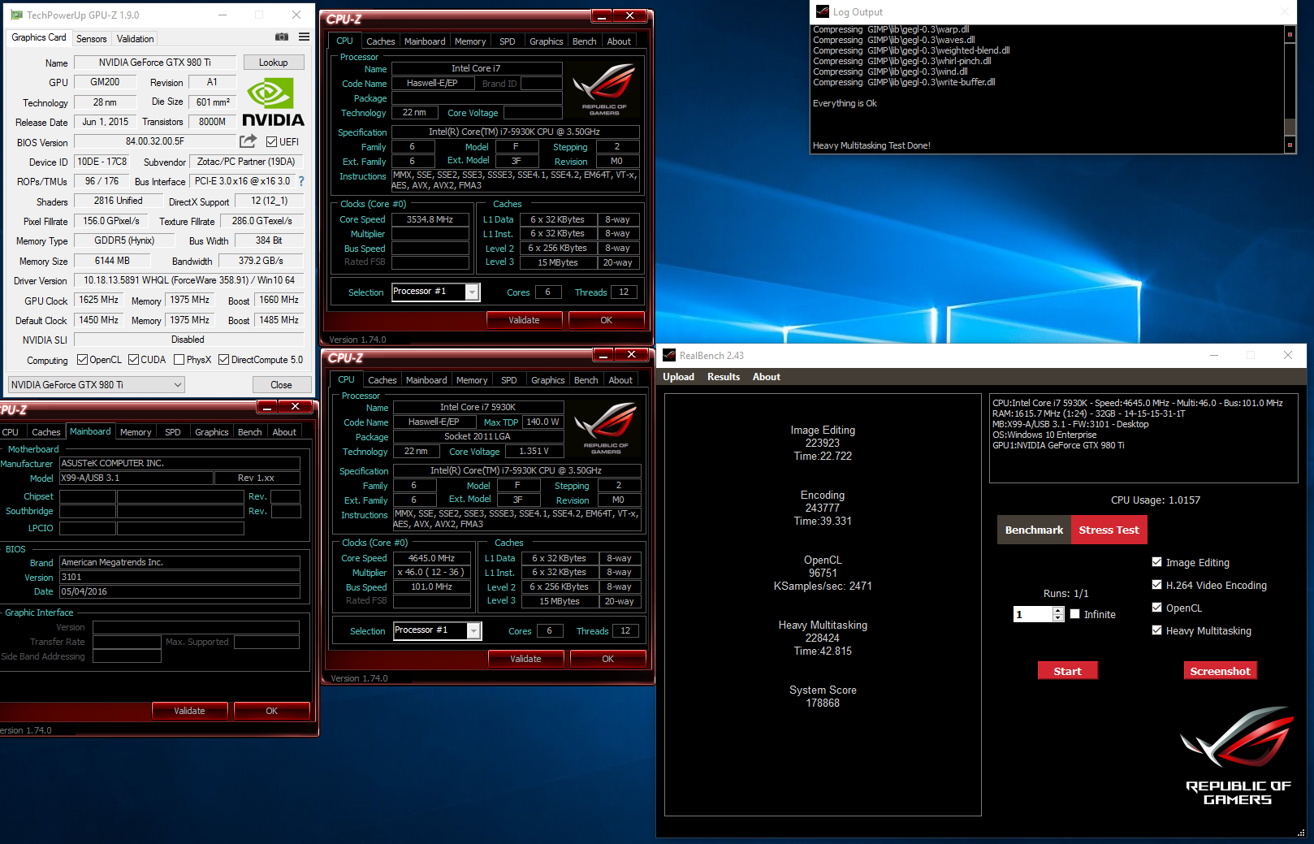Click the RealBench Screenshot button
This screenshot has width=1314, height=844.
pos(1220,671)
